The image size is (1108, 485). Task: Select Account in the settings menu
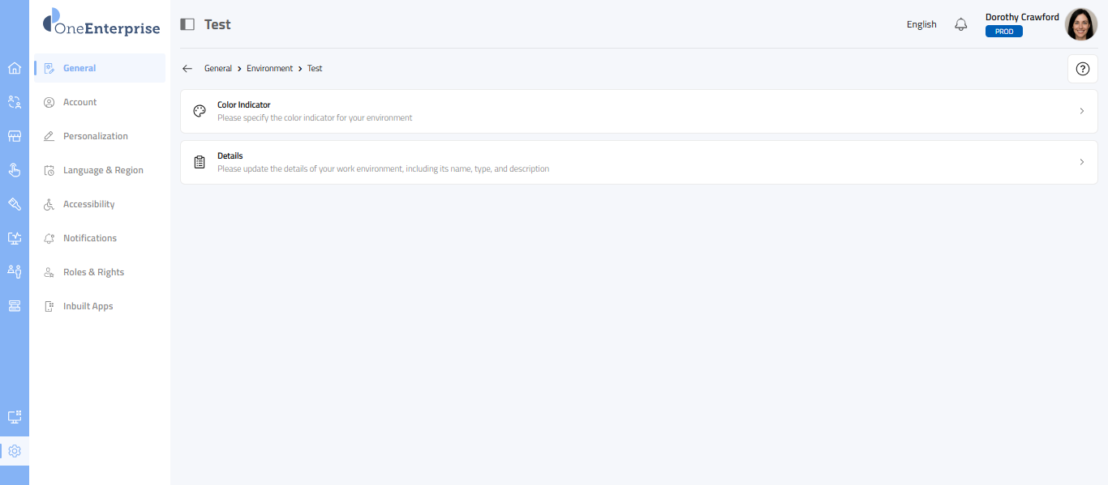79,102
